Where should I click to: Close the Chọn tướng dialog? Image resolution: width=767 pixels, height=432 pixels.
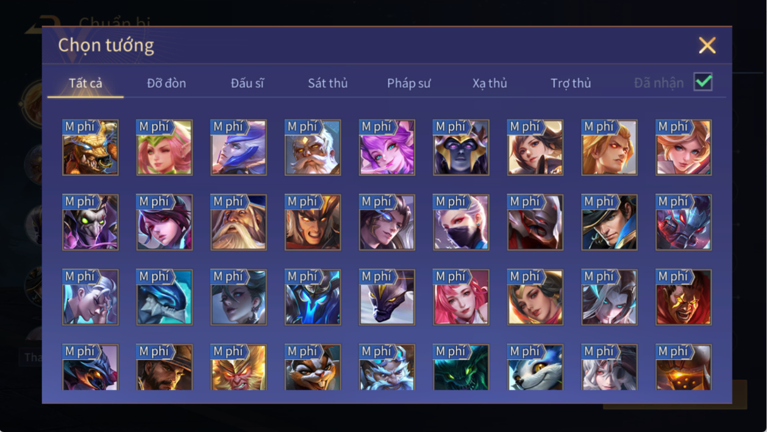(707, 45)
